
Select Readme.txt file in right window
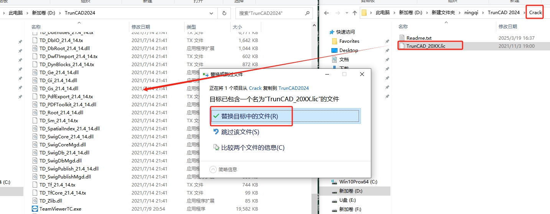[x=419, y=38]
